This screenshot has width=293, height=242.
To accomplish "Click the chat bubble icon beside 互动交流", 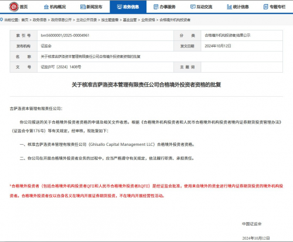I will coord(193,7).
